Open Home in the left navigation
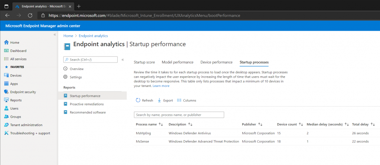Viewport: 380px width, 165px height. pyautogui.click(x=14, y=43)
